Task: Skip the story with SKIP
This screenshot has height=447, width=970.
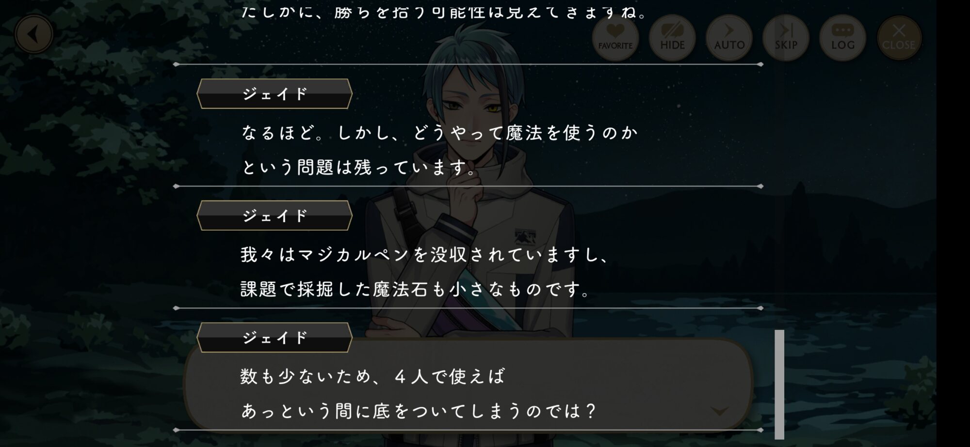Action: pos(786,38)
